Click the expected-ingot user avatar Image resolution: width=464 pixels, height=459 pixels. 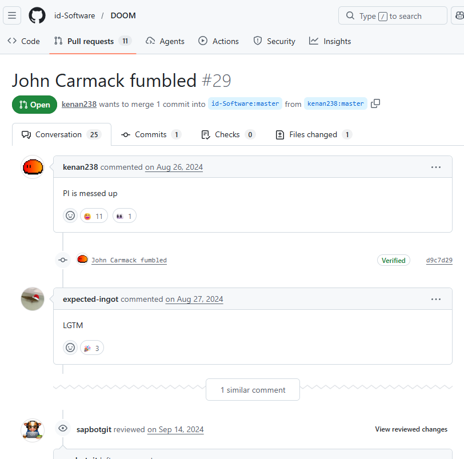[x=33, y=299]
